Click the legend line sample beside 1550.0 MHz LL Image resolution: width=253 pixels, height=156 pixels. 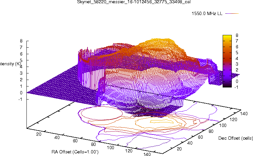pyautogui.click(x=232, y=14)
